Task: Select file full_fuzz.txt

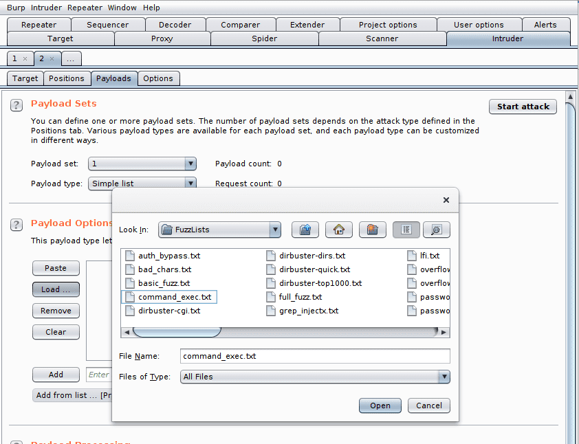Action: point(294,297)
